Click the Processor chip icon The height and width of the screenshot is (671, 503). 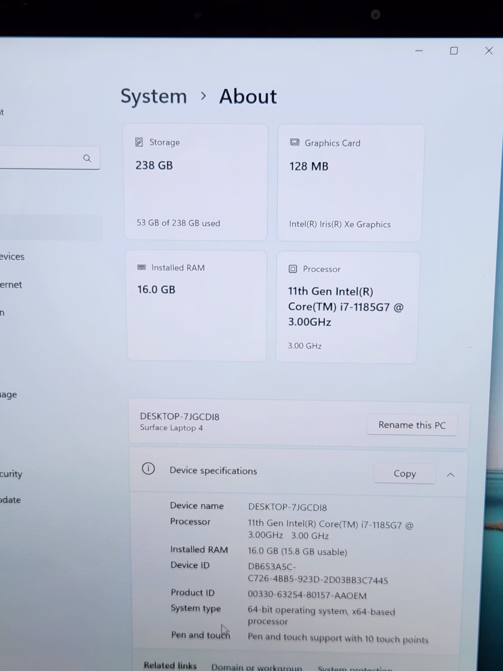(293, 269)
